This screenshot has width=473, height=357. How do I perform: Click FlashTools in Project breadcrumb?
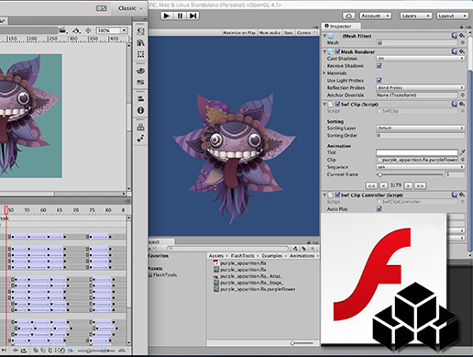click(242, 256)
